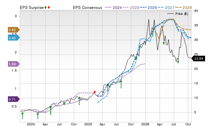Image resolution: width=211 pixels, height=126 pixels.
Task: Click the 2025 EPS consensus legend entry
Action: [x=131, y=8]
